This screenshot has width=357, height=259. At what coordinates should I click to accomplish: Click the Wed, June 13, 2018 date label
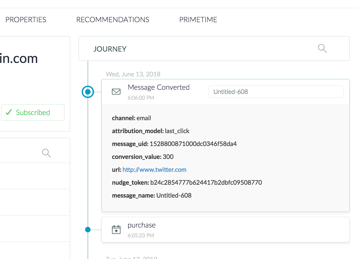click(x=133, y=74)
